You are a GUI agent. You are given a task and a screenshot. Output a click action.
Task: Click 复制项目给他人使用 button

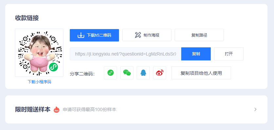(x=201, y=73)
